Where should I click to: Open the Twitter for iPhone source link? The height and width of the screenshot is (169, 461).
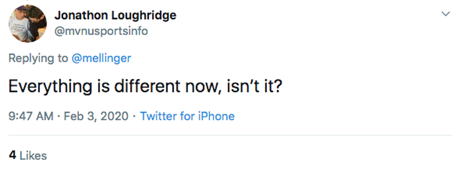187,116
